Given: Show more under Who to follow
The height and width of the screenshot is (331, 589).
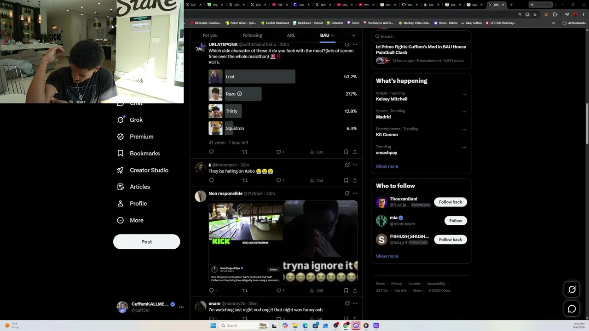Looking at the screenshot, I should (387, 256).
